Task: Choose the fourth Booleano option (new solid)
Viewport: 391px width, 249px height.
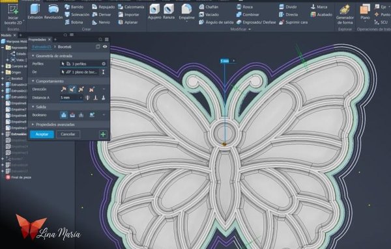Action: [x=92, y=114]
